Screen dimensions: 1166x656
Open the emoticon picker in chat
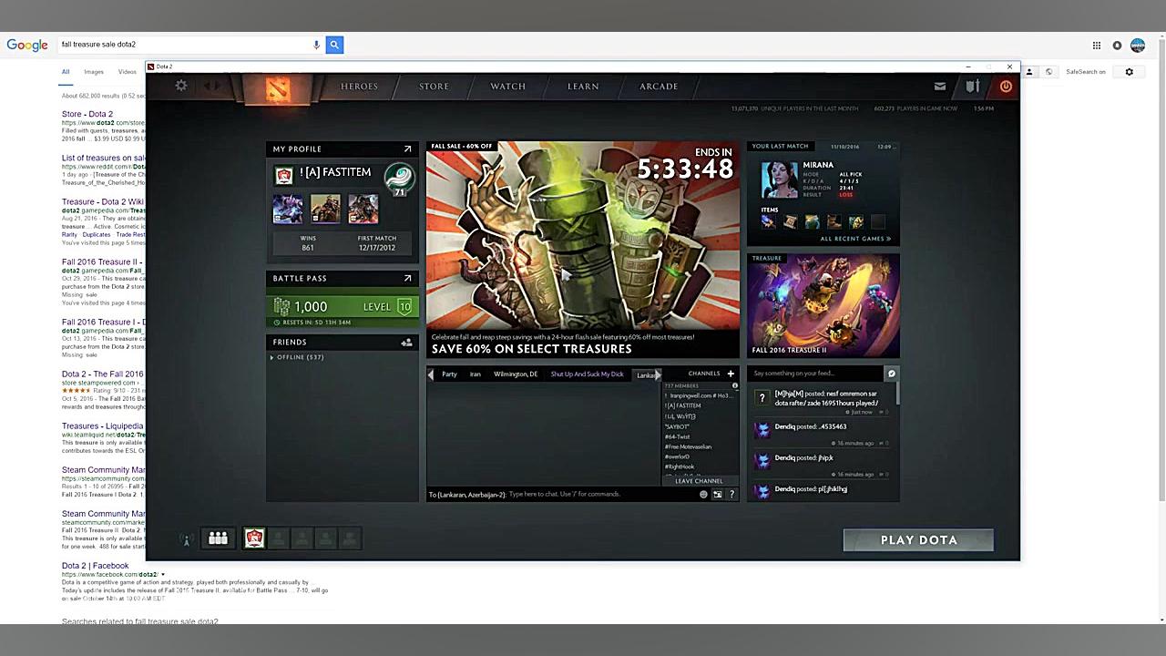coord(703,495)
